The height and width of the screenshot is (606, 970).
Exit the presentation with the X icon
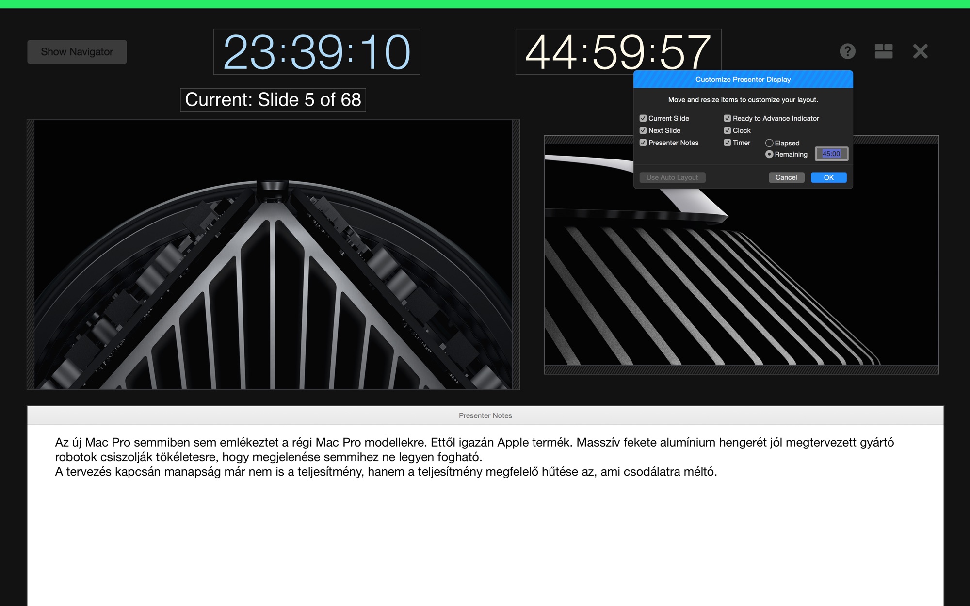pos(920,51)
